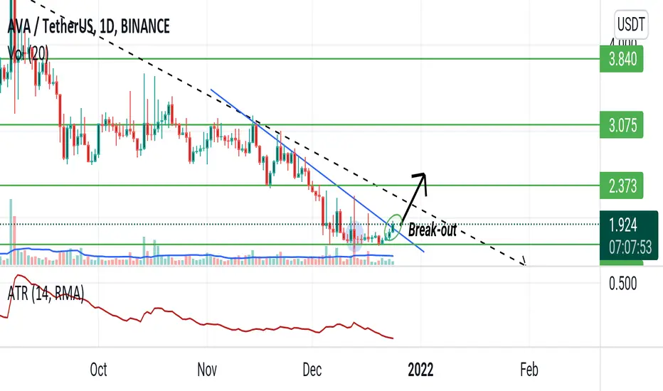Viewport: 663px width, 391px height.
Task: Select the 2.373 price level label
Action: [x=622, y=186]
